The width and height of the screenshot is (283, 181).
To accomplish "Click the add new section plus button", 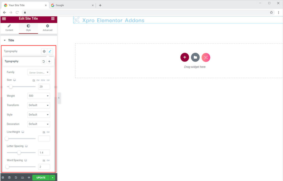I will point(185,57).
